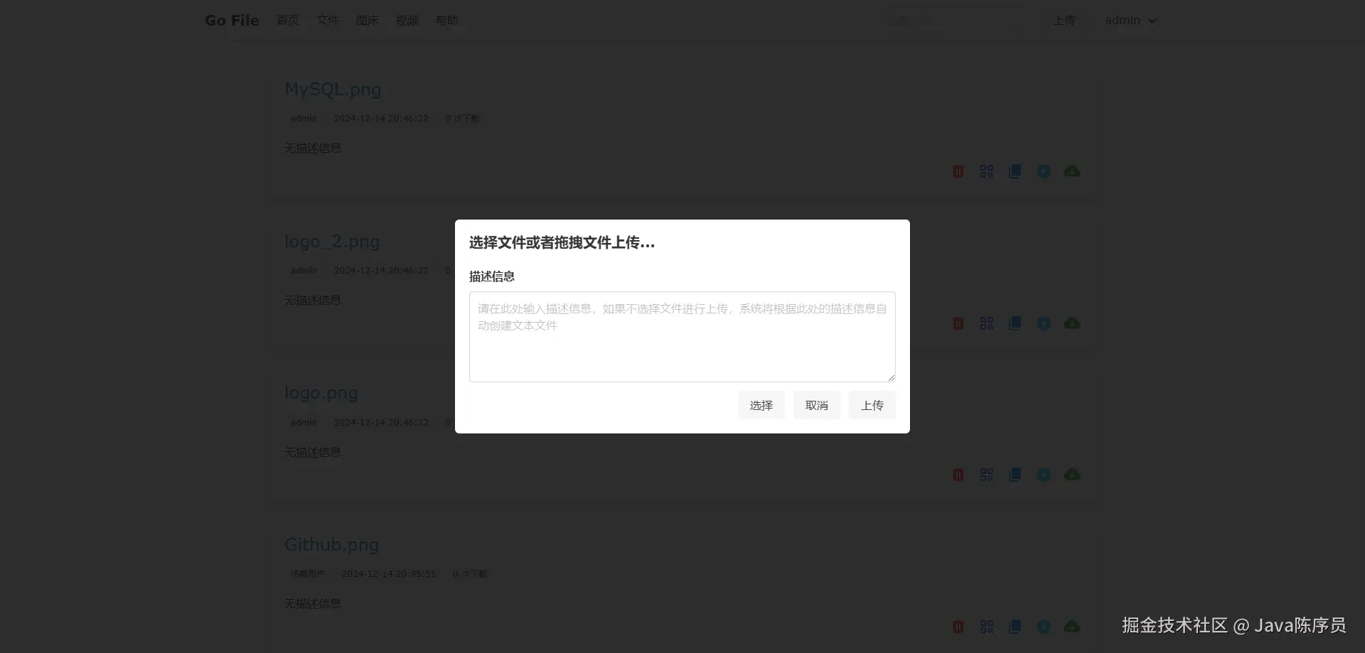The height and width of the screenshot is (653, 1365).
Task: Open the MySQL.png file title link
Action: [x=333, y=90]
